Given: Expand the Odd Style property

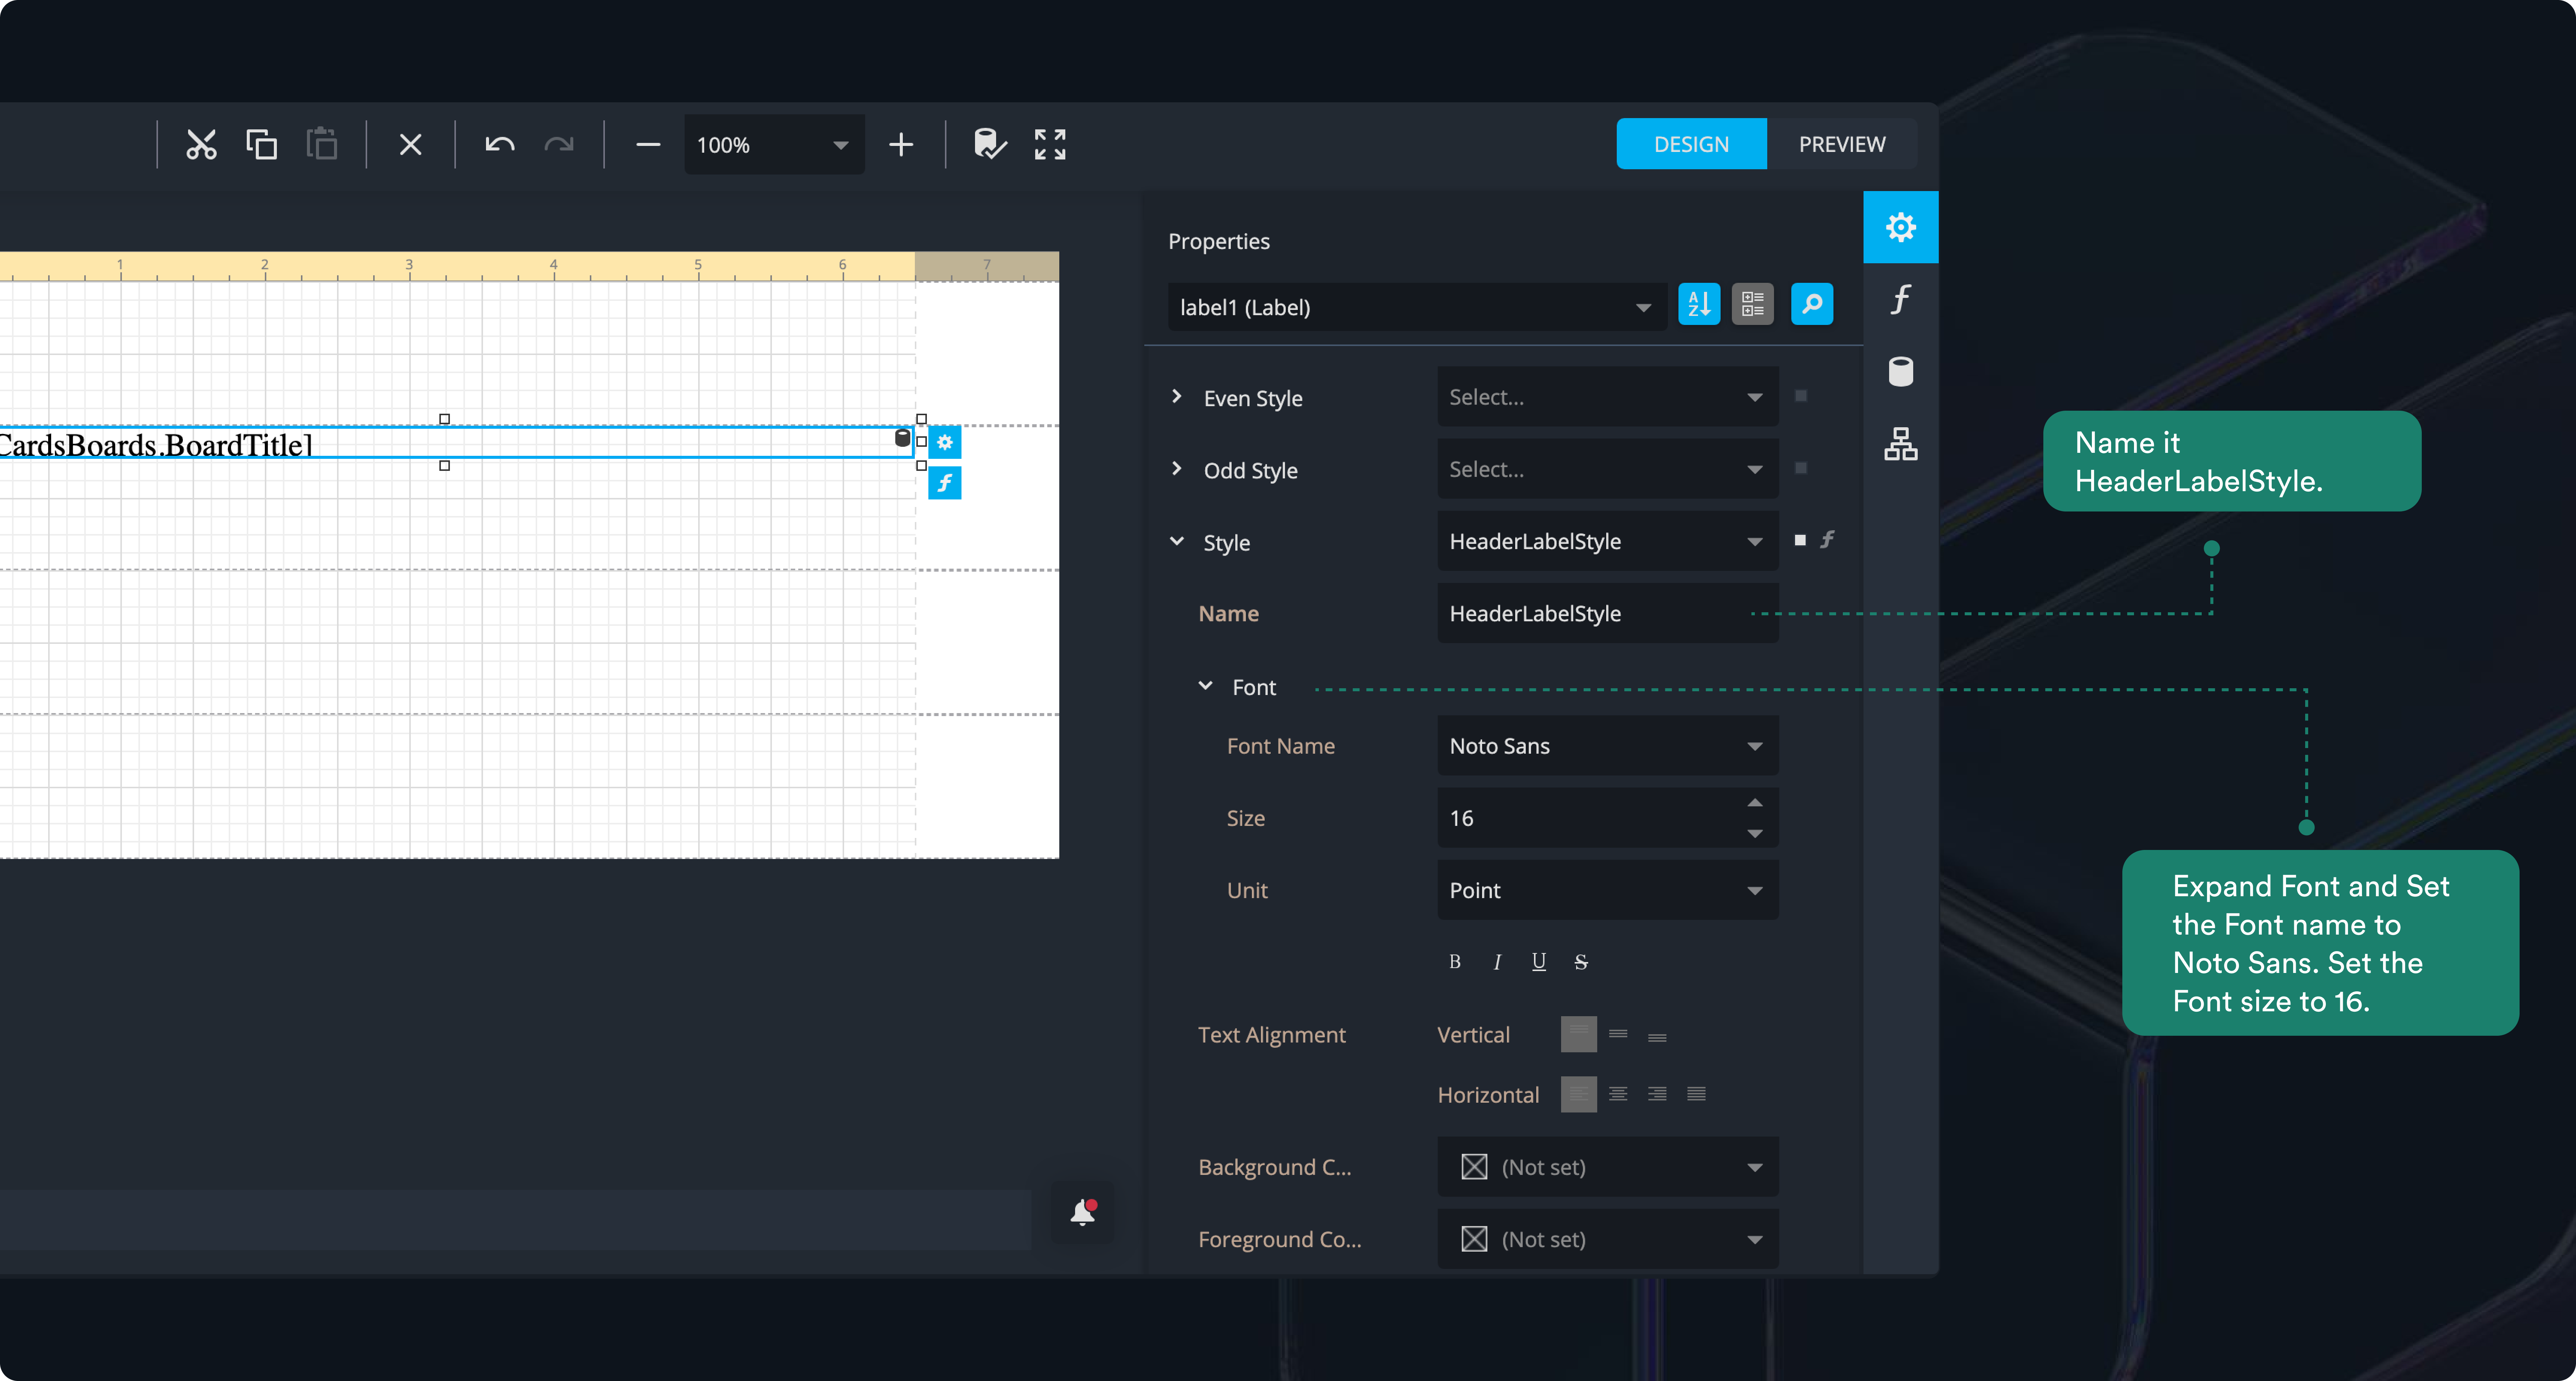Looking at the screenshot, I should [x=1177, y=469].
